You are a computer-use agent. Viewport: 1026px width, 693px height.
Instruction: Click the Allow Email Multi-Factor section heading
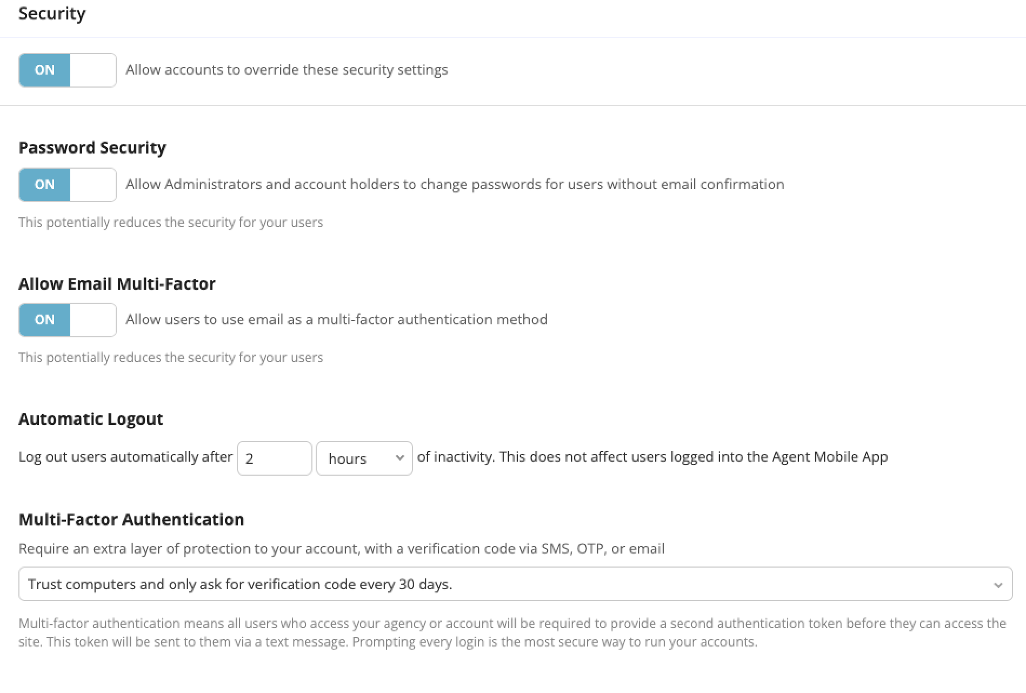[117, 284]
